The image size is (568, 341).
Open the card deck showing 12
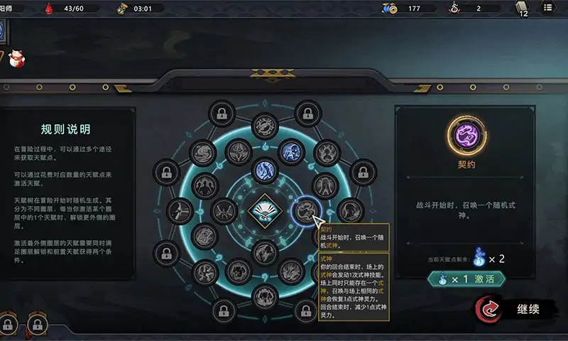tap(522, 9)
